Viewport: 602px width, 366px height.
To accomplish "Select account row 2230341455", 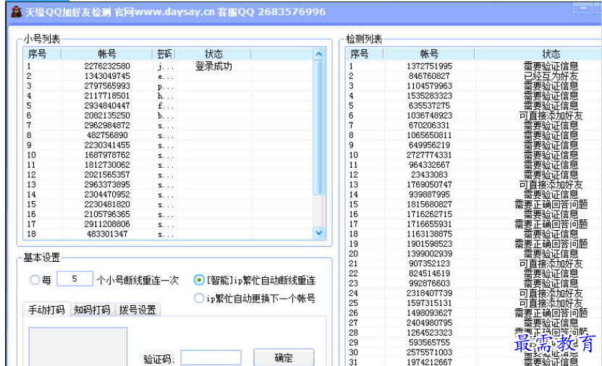I will pos(107,145).
